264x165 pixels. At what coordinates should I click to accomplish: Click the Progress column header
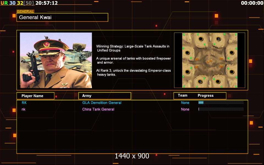[x=206, y=96]
